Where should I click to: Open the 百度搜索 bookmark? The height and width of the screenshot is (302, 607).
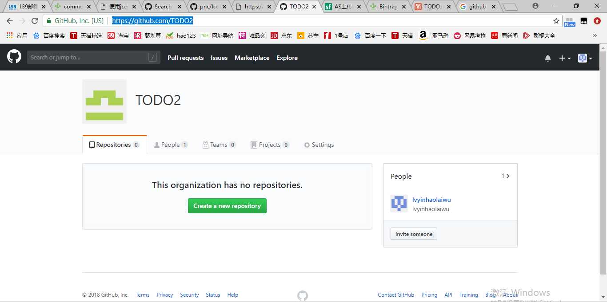coord(49,35)
